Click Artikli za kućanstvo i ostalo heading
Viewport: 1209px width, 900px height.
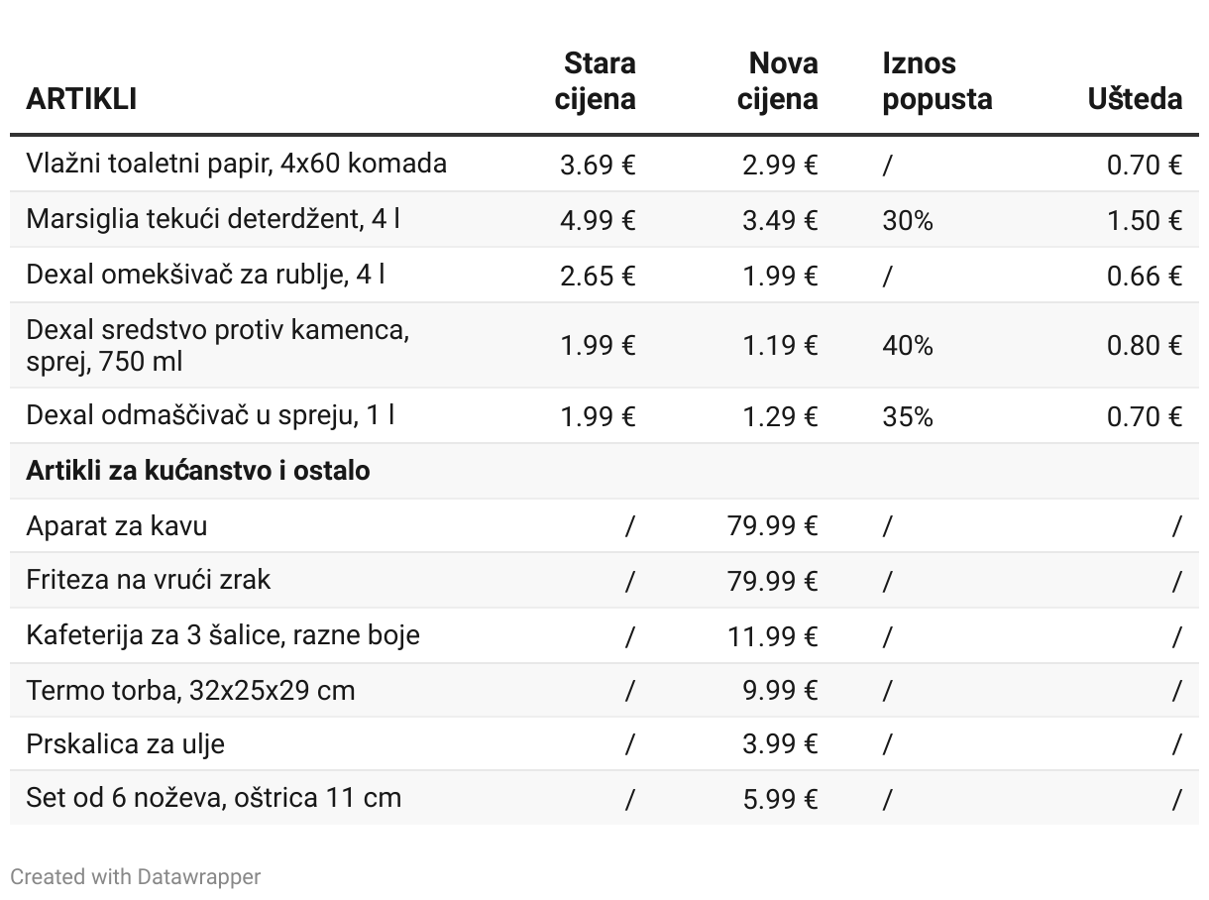point(198,470)
